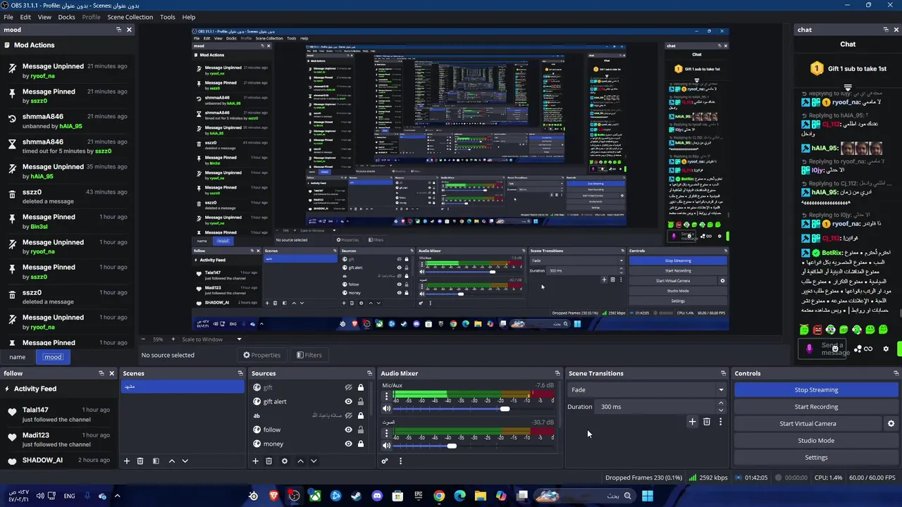Open the Scene Collection menu

tap(130, 17)
